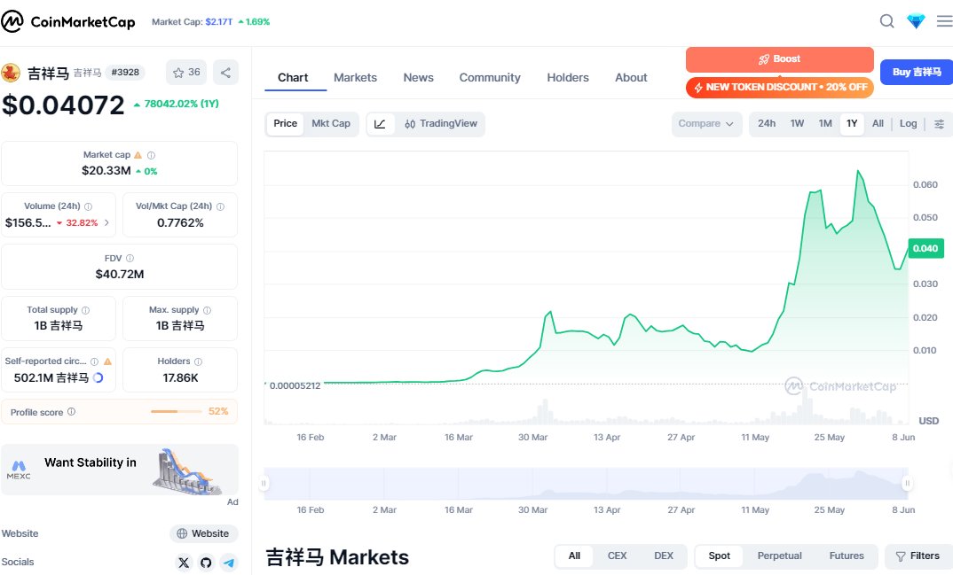Open the Community tab
Viewport: 953px width, 575px height.
click(x=490, y=78)
